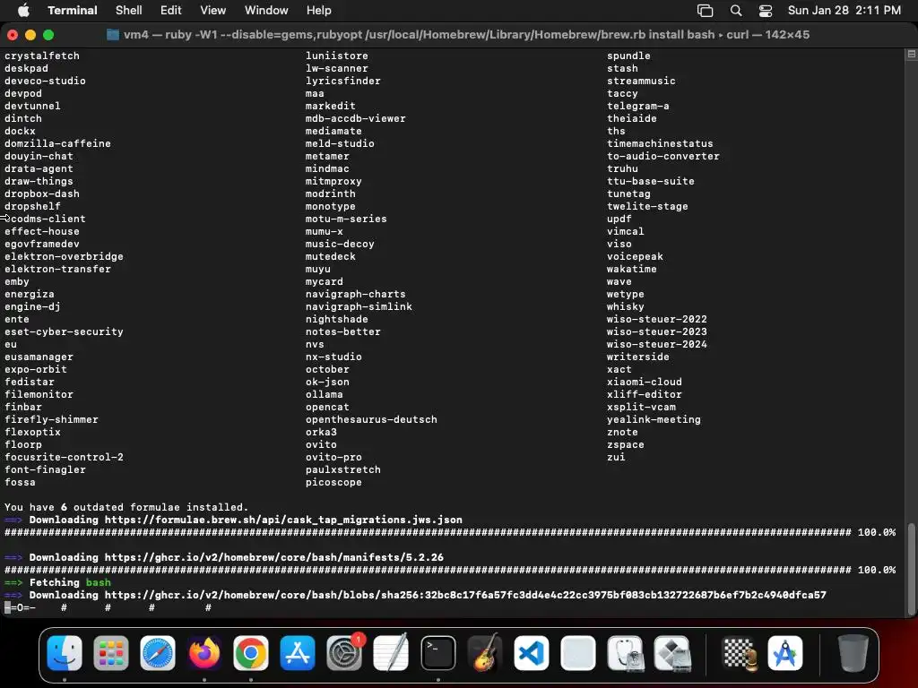Click the Terminal window title text
This screenshot has width=918, height=688.
pyautogui.click(x=466, y=35)
